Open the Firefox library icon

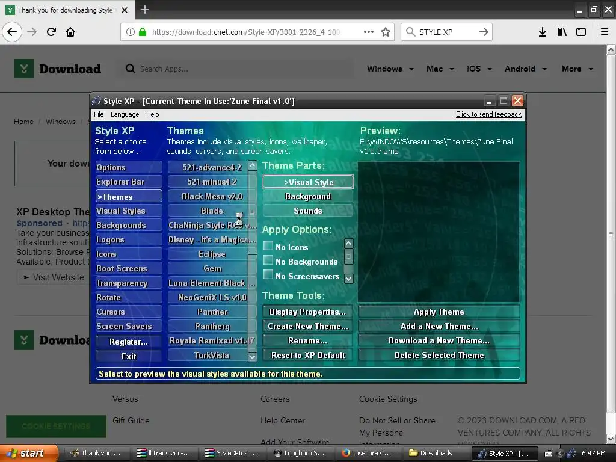click(562, 32)
